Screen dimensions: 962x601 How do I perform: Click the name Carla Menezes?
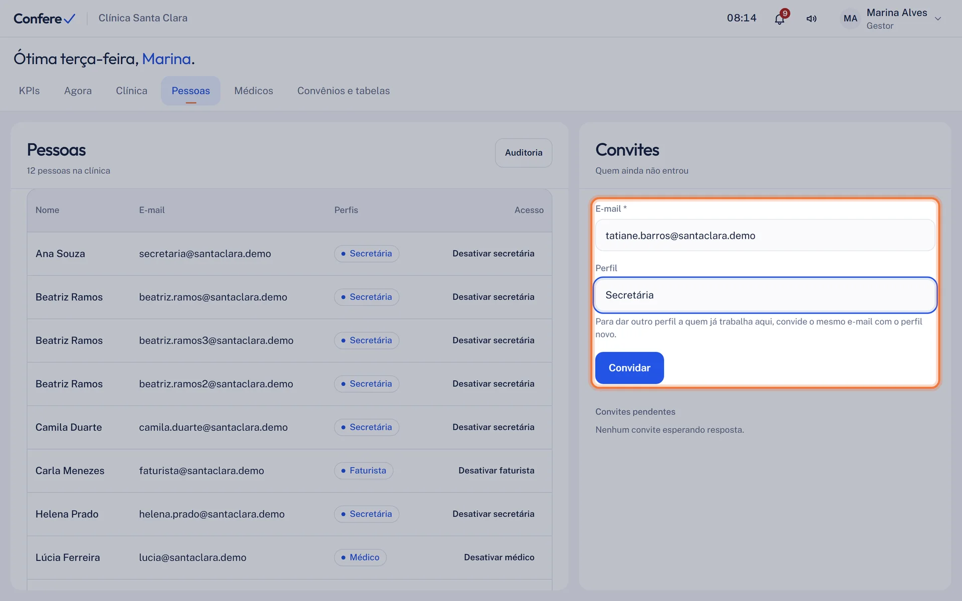[70, 470]
